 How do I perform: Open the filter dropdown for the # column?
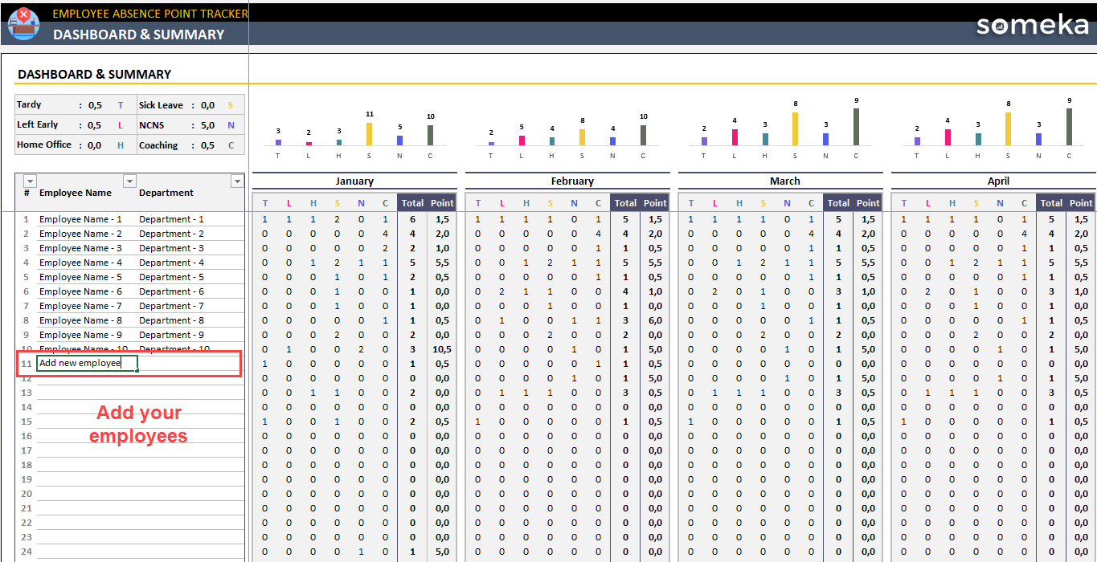31,181
